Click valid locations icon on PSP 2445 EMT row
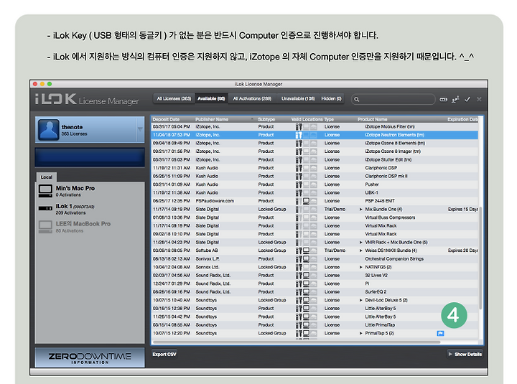This screenshot has height=384, width=517. [307, 201]
